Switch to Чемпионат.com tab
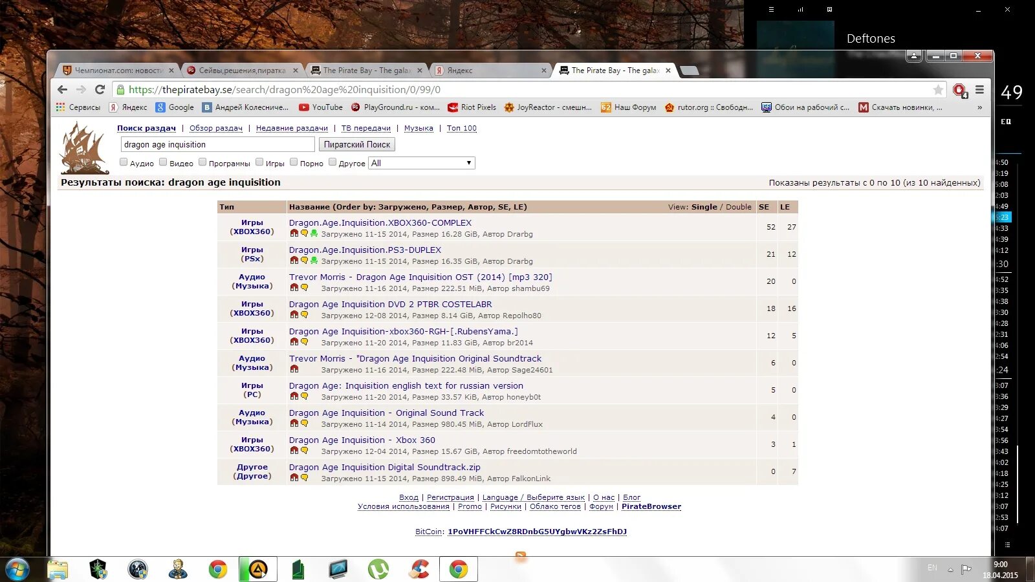Screen dimensions: 1035x582 pyautogui.click(x=118, y=70)
